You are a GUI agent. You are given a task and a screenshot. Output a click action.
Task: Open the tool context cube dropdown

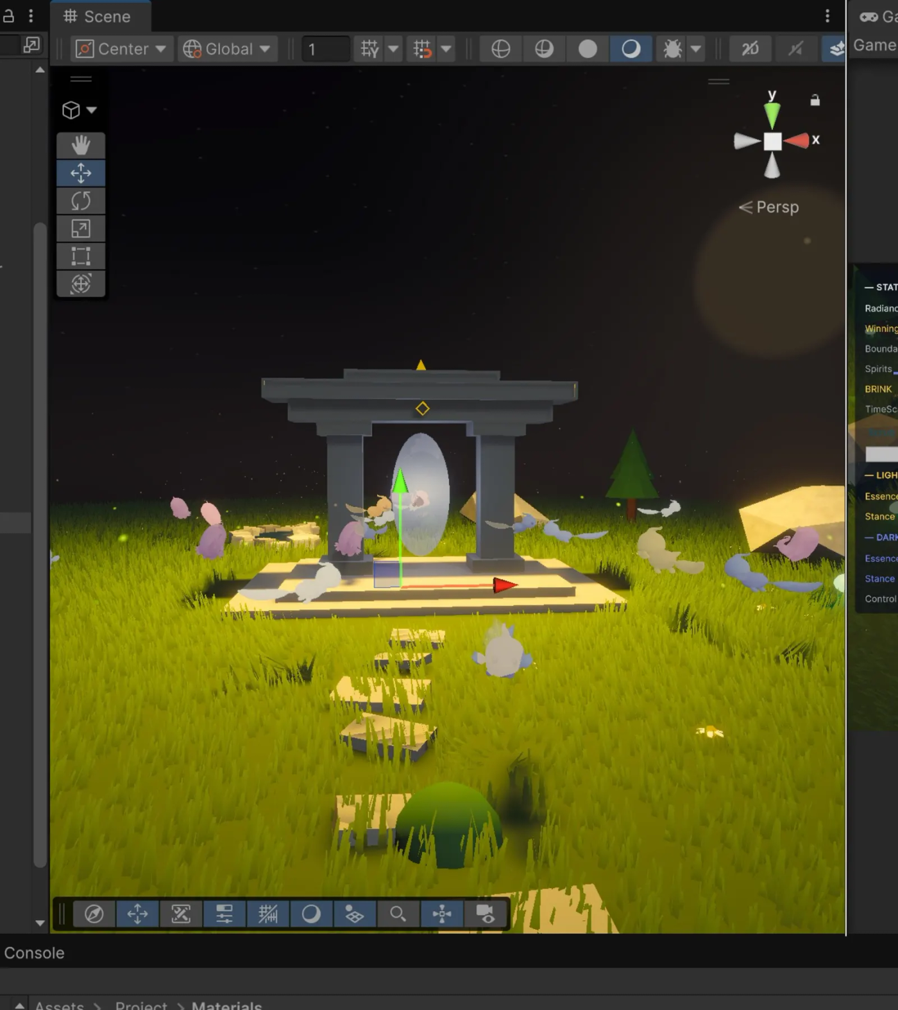(80, 110)
